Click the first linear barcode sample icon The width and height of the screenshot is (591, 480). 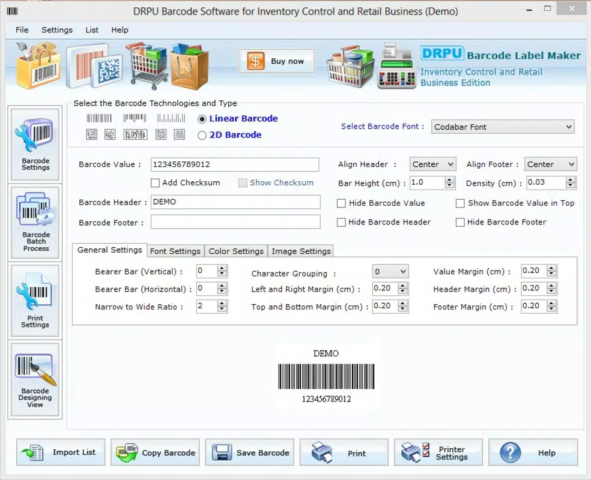(99, 118)
